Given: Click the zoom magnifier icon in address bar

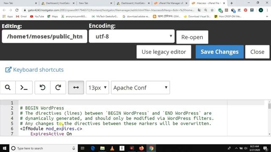Looking at the screenshot, I should 206,10.
